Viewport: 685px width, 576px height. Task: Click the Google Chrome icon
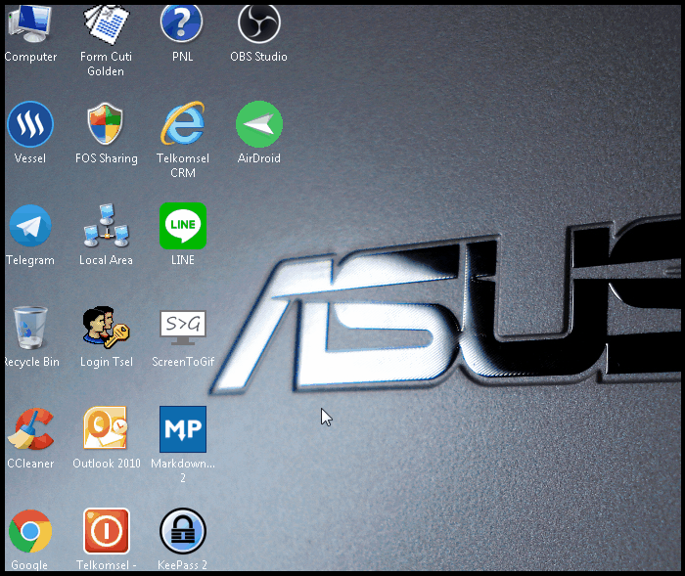30,531
